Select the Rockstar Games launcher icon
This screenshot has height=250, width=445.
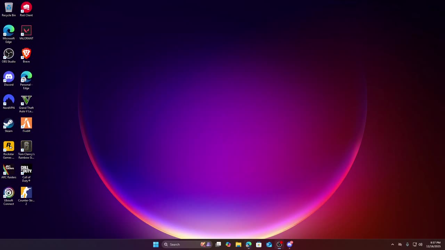pyautogui.click(x=9, y=150)
